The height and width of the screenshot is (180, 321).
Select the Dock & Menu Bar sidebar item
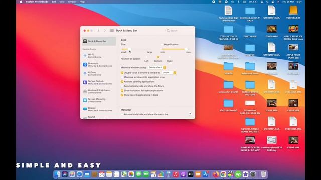[x=99, y=41]
